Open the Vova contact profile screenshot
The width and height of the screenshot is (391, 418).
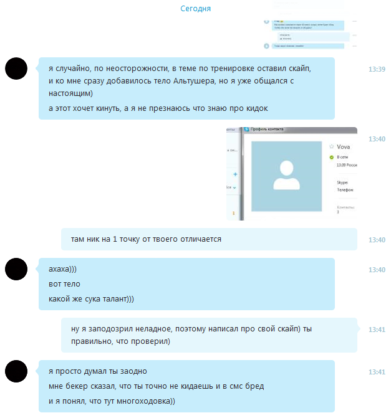pos(292,174)
